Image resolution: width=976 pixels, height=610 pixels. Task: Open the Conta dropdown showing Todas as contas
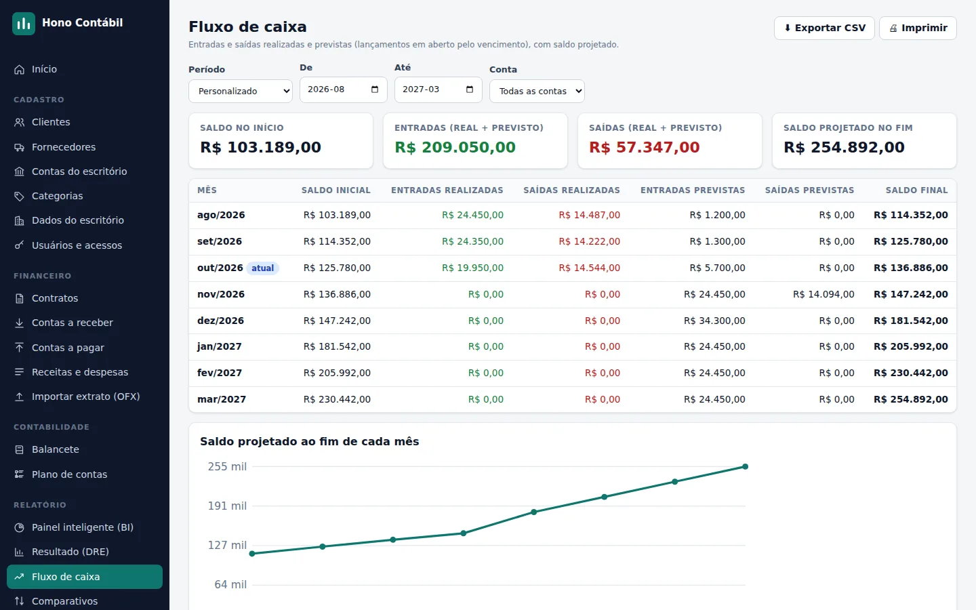click(x=537, y=91)
